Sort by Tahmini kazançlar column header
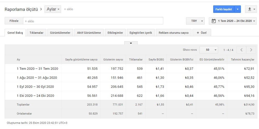This screenshot has height=129, width=259. click(x=243, y=59)
